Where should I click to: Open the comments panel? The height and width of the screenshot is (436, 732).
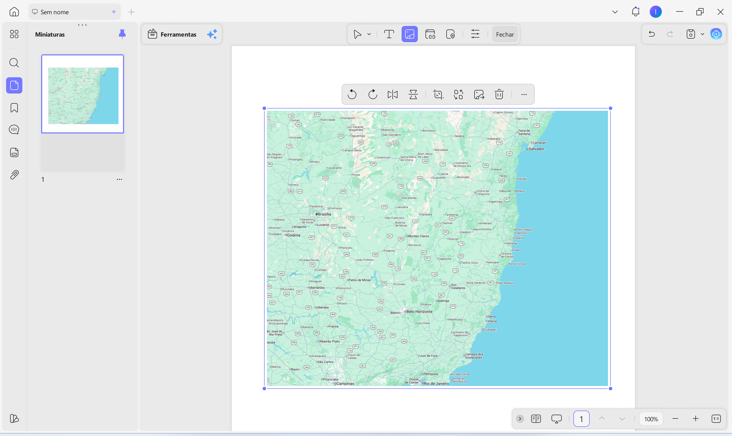(x=14, y=130)
